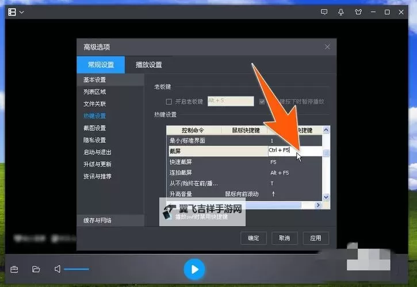Select 基本设置 in the sidebar
The width and height of the screenshot is (417, 287).
110,80
